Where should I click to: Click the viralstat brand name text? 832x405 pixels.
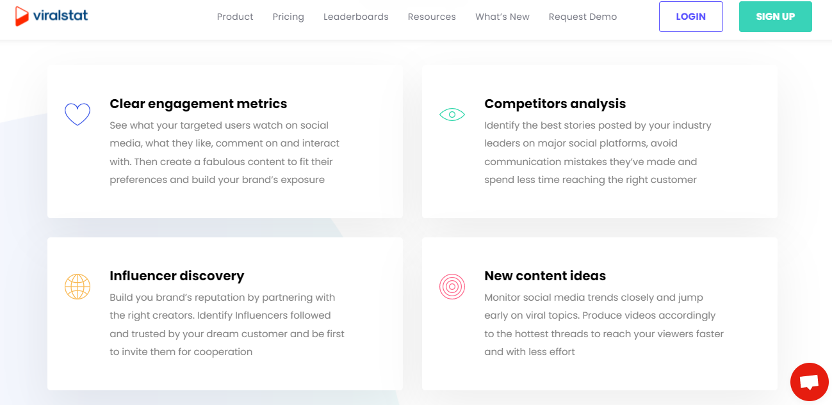pos(61,15)
